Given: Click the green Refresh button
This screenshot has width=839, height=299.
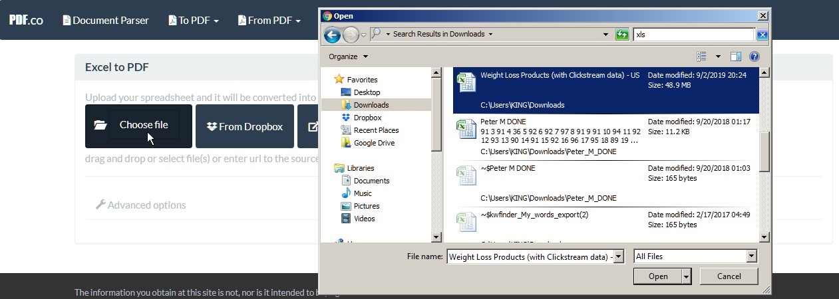Looking at the screenshot, I should tap(622, 35).
